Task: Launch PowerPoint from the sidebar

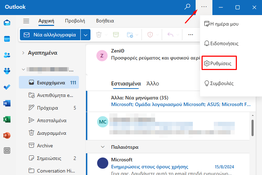Action: 7,135
